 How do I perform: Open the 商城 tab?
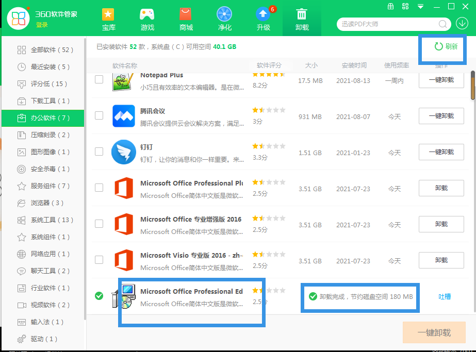(186, 20)
